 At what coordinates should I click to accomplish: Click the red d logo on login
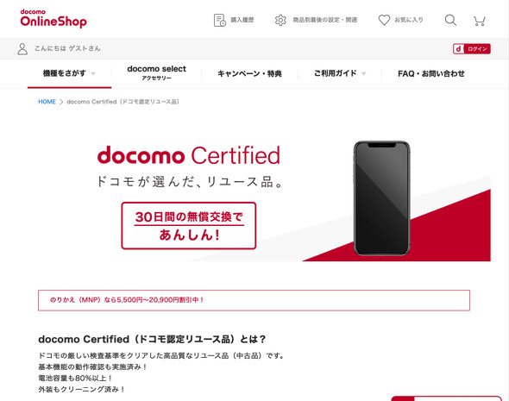click(458, 49)
